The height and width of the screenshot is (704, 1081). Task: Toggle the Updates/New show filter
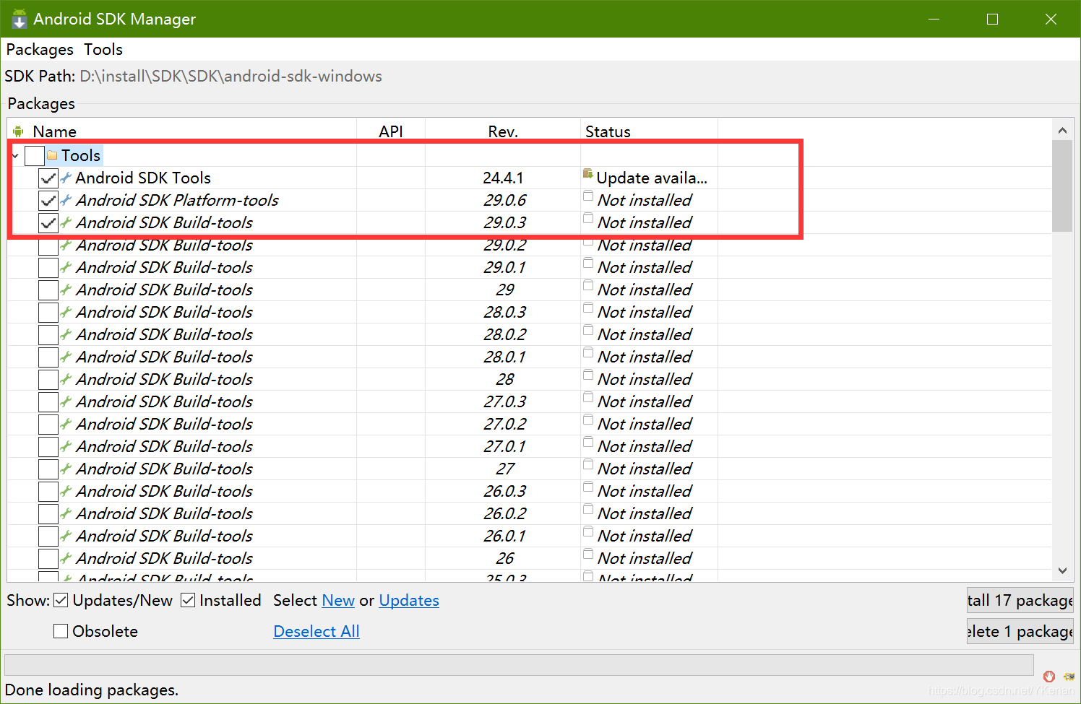point(61,600)
